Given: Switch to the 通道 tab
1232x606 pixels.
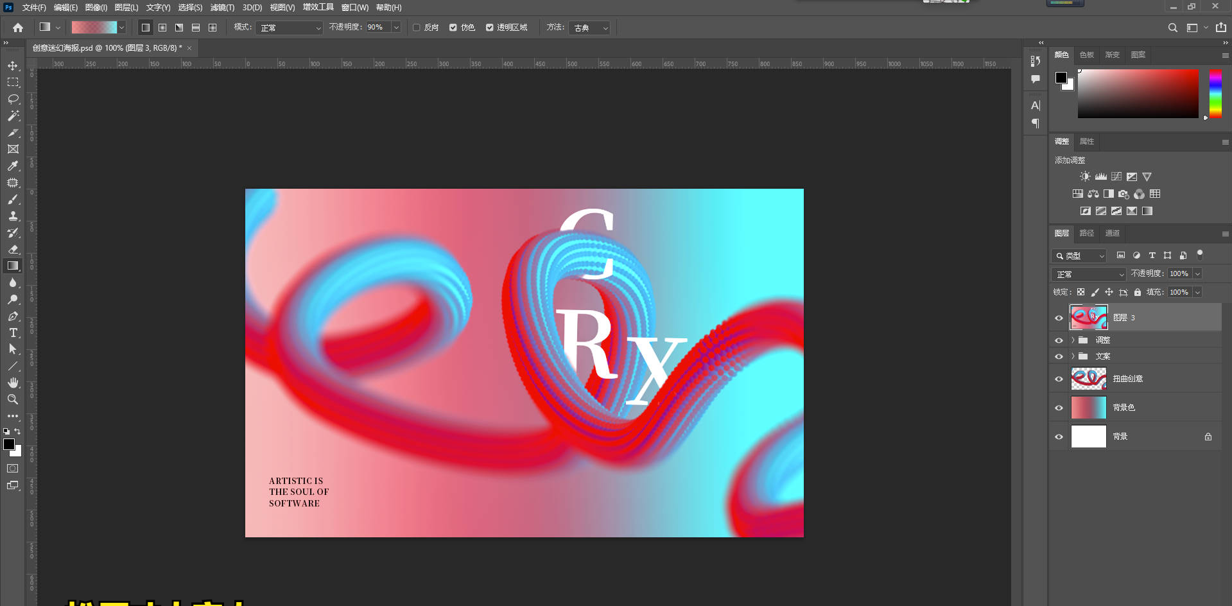Looking at the screenshot, I should point(1112,233).
